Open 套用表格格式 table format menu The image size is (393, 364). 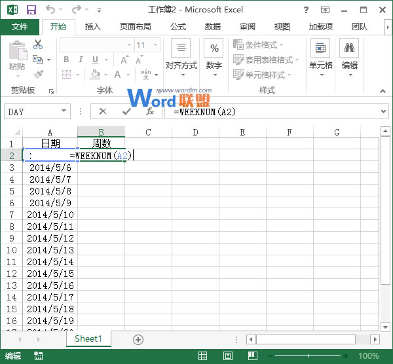[x=266, y=60]
